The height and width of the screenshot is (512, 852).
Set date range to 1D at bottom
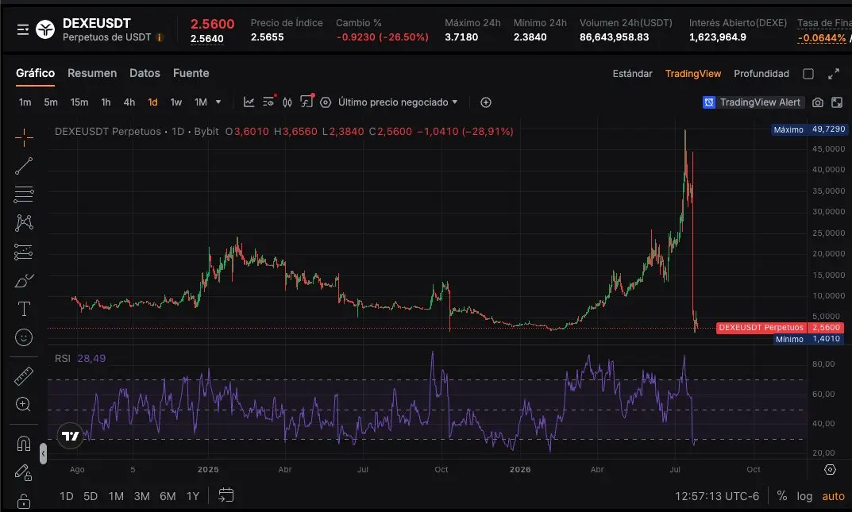(x=66, y=496)
